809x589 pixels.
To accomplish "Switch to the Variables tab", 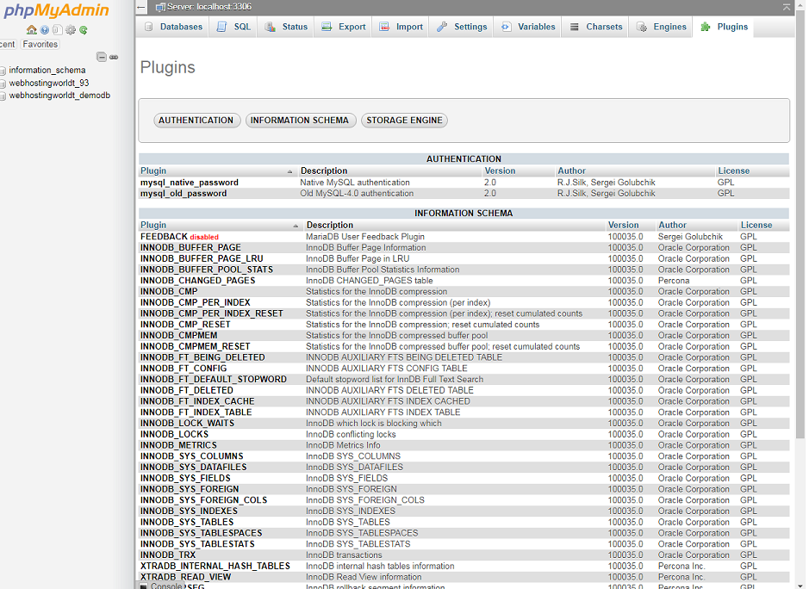I will click(528, 27).
